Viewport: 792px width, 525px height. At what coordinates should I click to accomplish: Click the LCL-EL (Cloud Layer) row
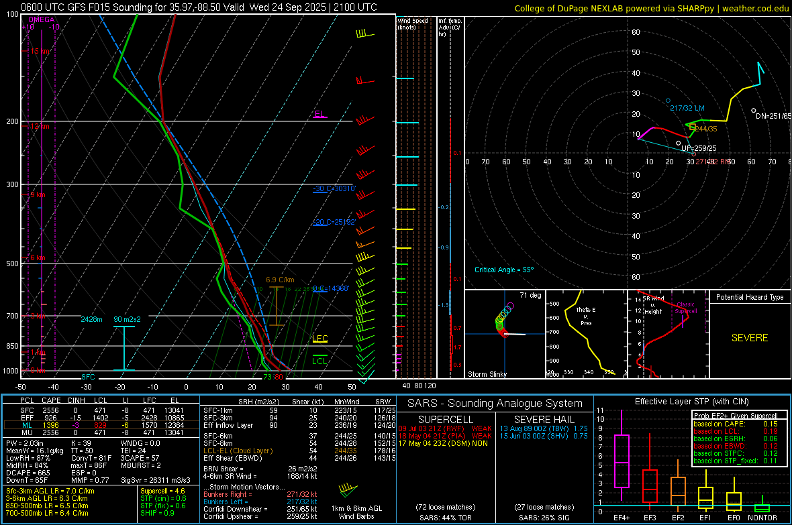click(x=299, y=451)
